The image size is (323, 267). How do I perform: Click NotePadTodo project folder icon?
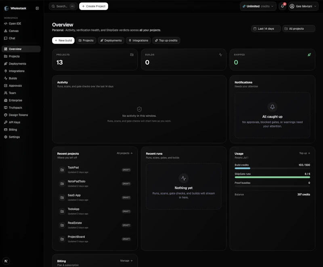pos(62,184)
